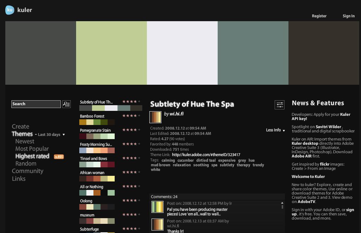Click the Register link
361x233 pixels.
(x=319, y=16)
